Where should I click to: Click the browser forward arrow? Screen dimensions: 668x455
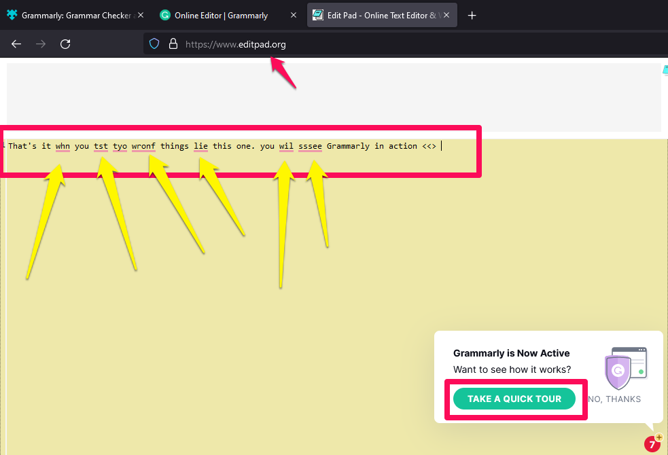41,44
